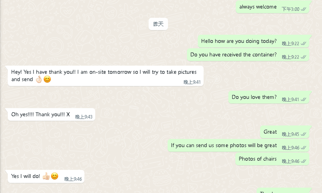This screenshot has width=322, height=193.
Task: Click the OK hand emoji in the on-site message
Action: (x=39, y=79)
